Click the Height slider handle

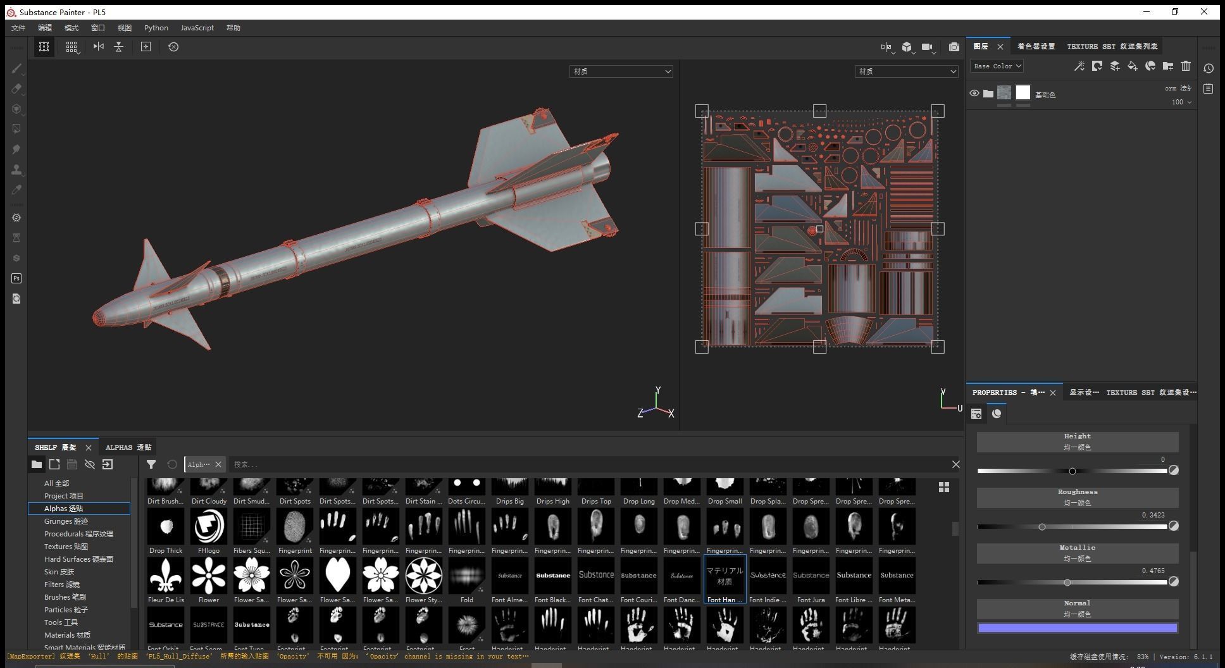tap(1072, 471)
